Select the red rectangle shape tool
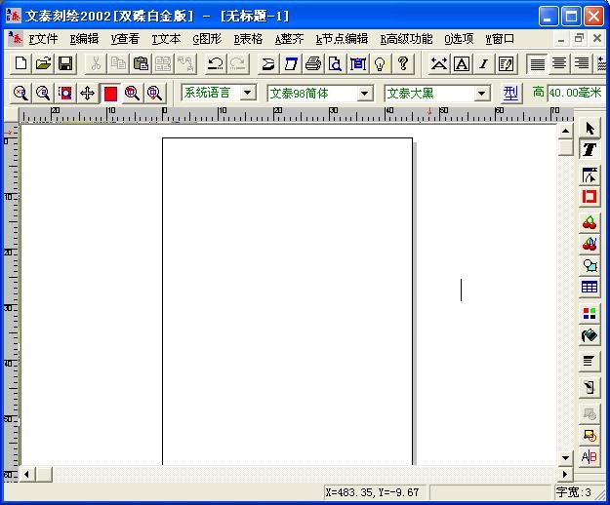This screenshot has width=610, height=505. point(590,197)
